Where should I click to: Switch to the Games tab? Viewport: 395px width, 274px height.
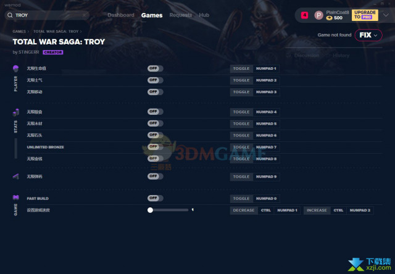click(x=152, y=15)
